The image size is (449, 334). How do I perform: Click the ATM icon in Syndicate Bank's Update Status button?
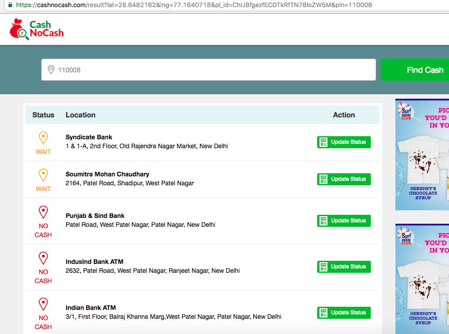tap(323, 142)
